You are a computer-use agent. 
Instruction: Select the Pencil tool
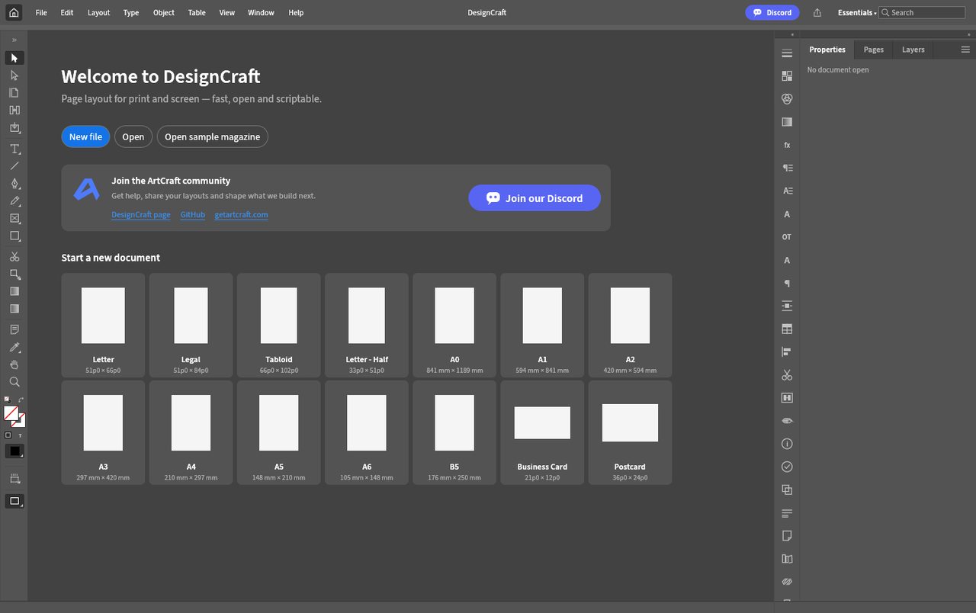[x=14, y=201]
